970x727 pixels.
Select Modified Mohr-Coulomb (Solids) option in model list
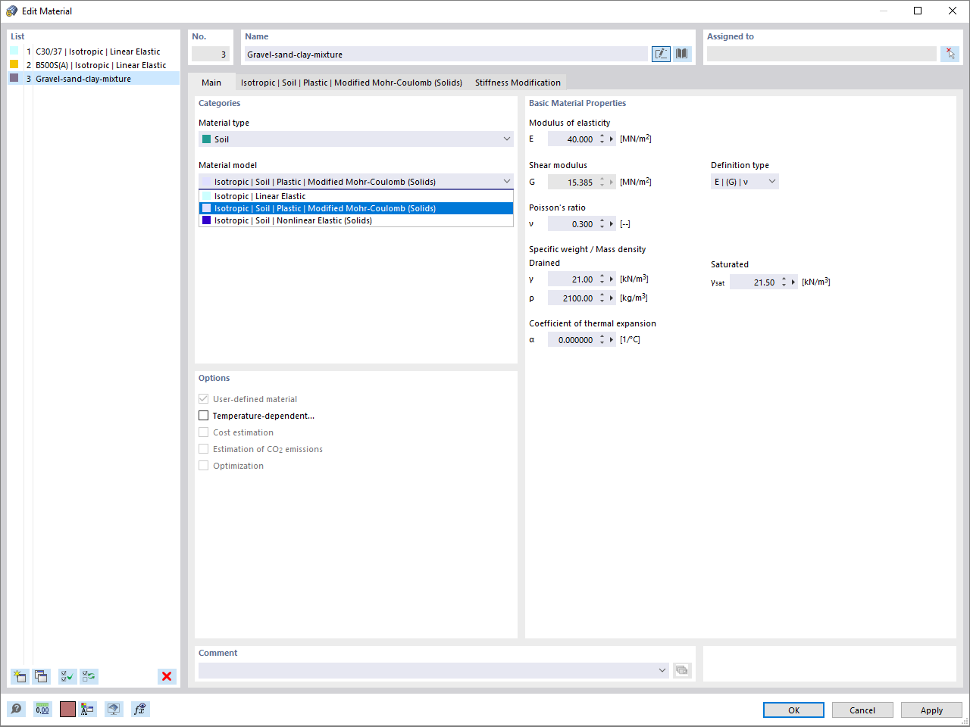(355, 208)
